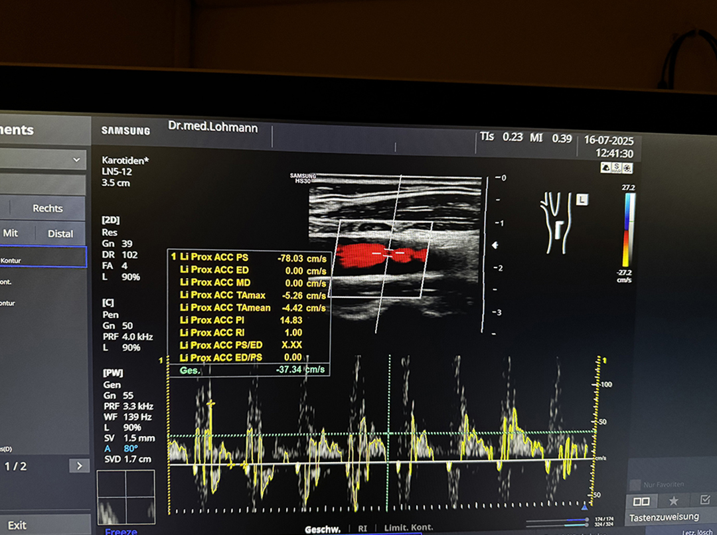Viewport: 717px width, 535px height.
Task: Click the 'S' status icon under the time
Action: (617, 168)
